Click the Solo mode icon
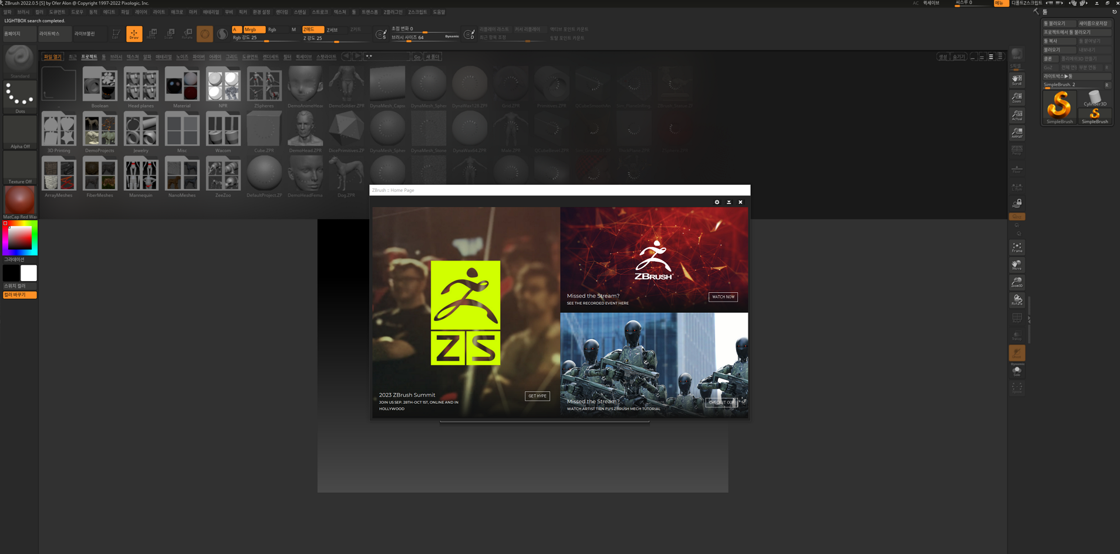Viewport: 1120px width, 554px height. pos(1017,370)
